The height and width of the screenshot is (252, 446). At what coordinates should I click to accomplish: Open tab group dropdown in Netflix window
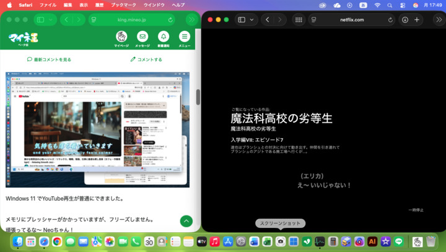tap(251, 20)
